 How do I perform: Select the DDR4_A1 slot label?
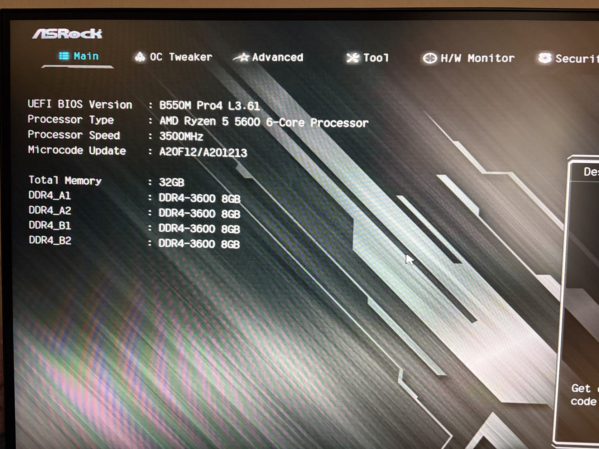coord(50,195)
